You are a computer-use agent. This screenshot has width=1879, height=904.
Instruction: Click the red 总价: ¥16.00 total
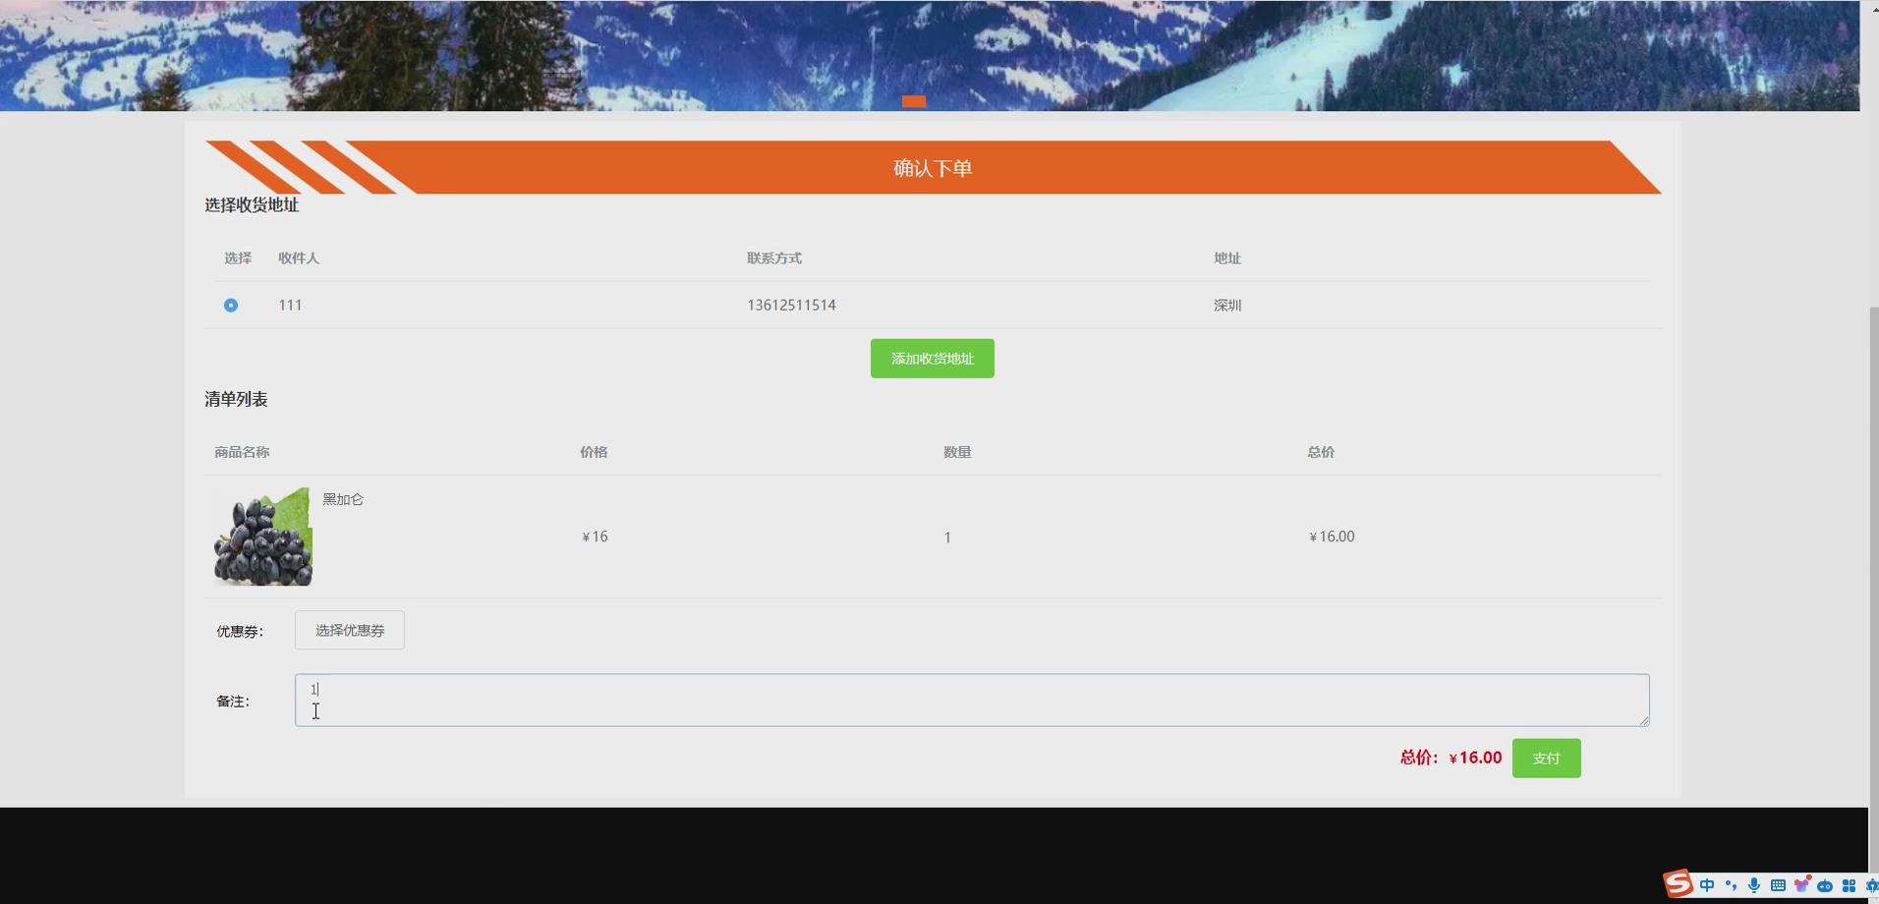(1451, 758)
